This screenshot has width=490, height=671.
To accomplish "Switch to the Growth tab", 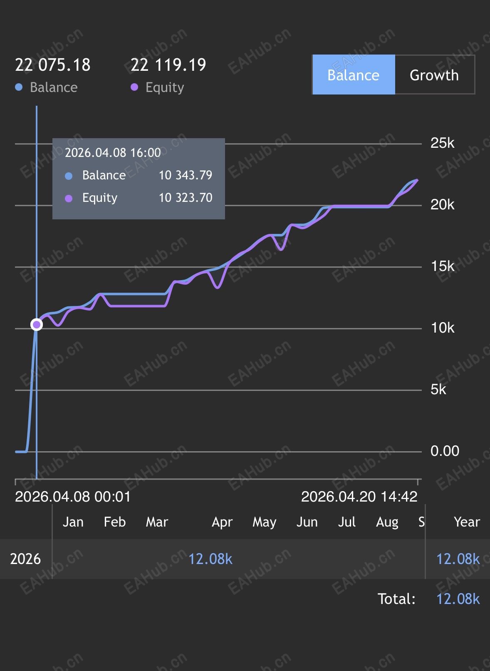I will click(x=434, y=75).
